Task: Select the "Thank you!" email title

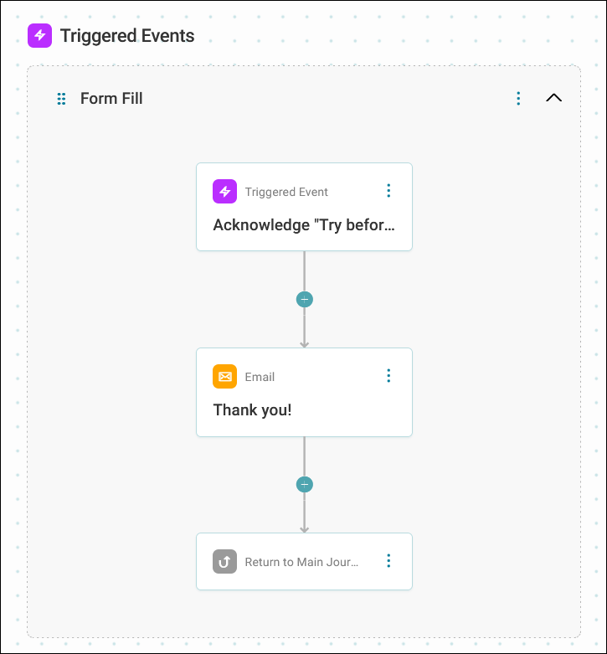Action: click(x=252, y=410)
